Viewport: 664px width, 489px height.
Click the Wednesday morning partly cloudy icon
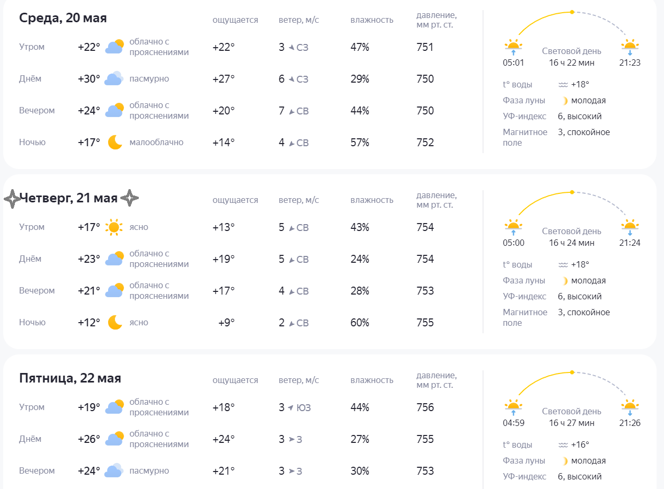point(114,47)
